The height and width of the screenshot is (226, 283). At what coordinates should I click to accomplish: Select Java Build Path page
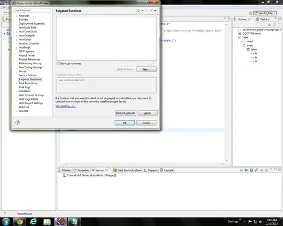27,28
